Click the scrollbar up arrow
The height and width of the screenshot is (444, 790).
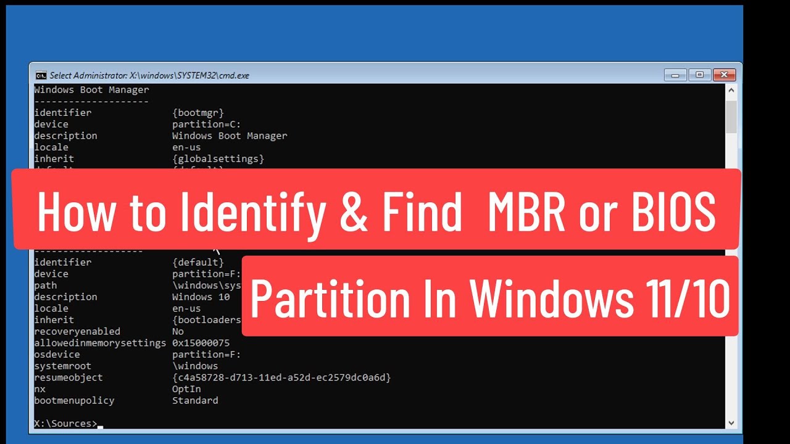click(731, 90)
